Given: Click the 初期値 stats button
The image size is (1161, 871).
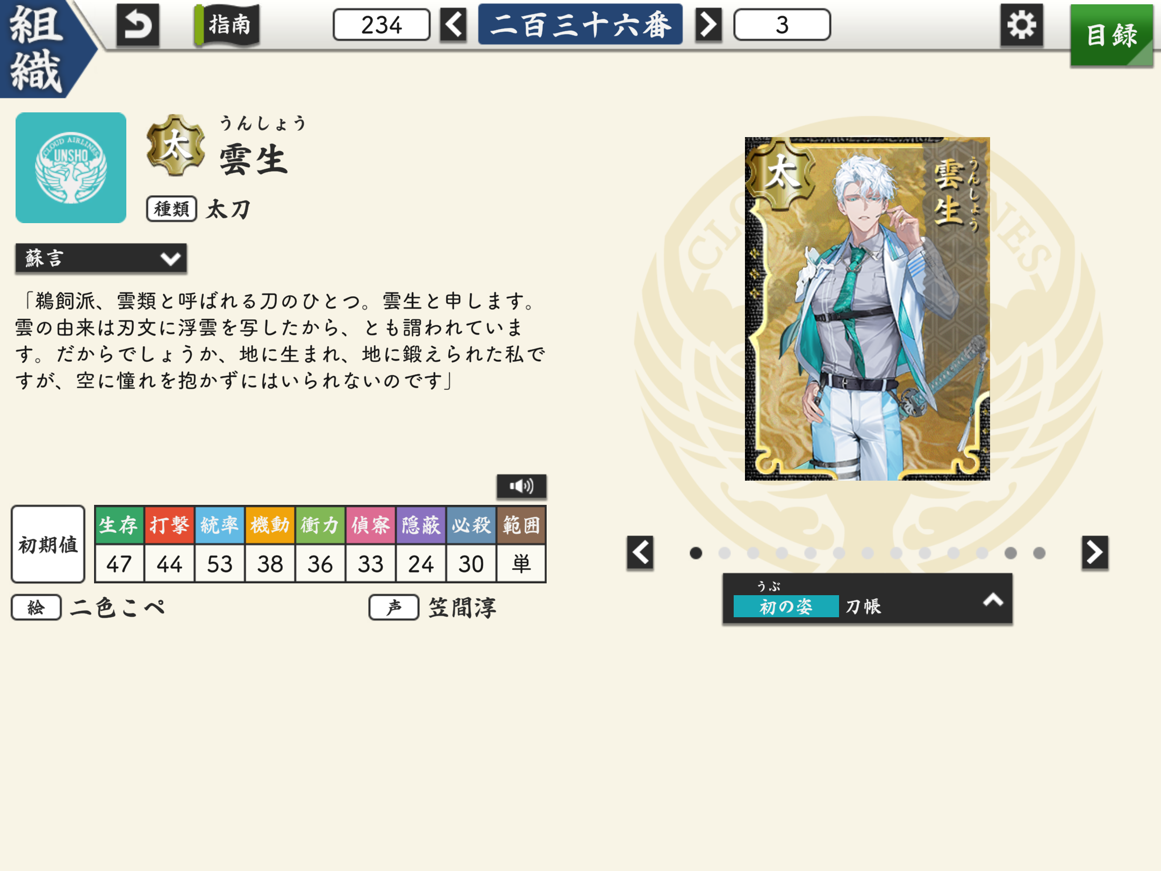Looking at the screenshot, I should pyautogui.click(x=48, y=544).
